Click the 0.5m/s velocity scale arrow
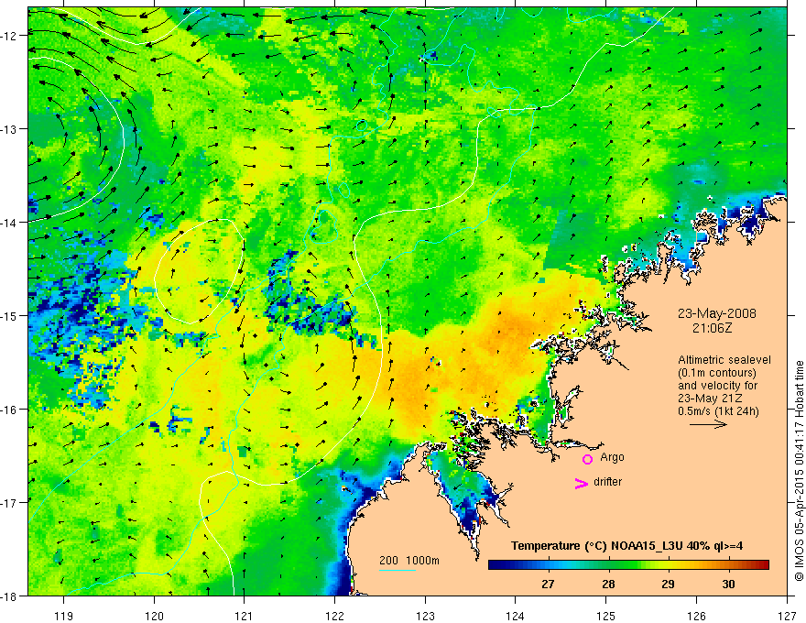This screenshot has height=623, width=806. click(x=708, y=424)
